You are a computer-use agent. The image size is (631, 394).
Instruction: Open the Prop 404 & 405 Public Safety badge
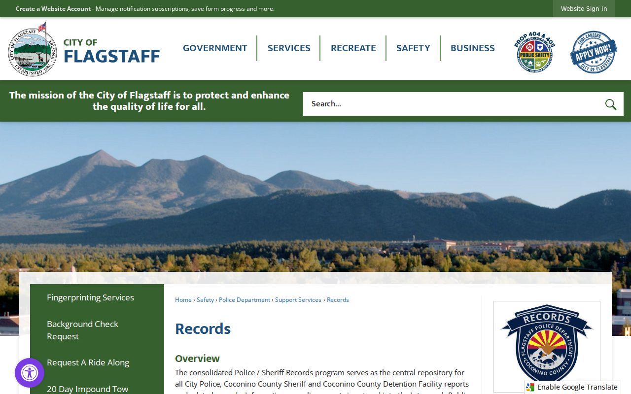534,52
